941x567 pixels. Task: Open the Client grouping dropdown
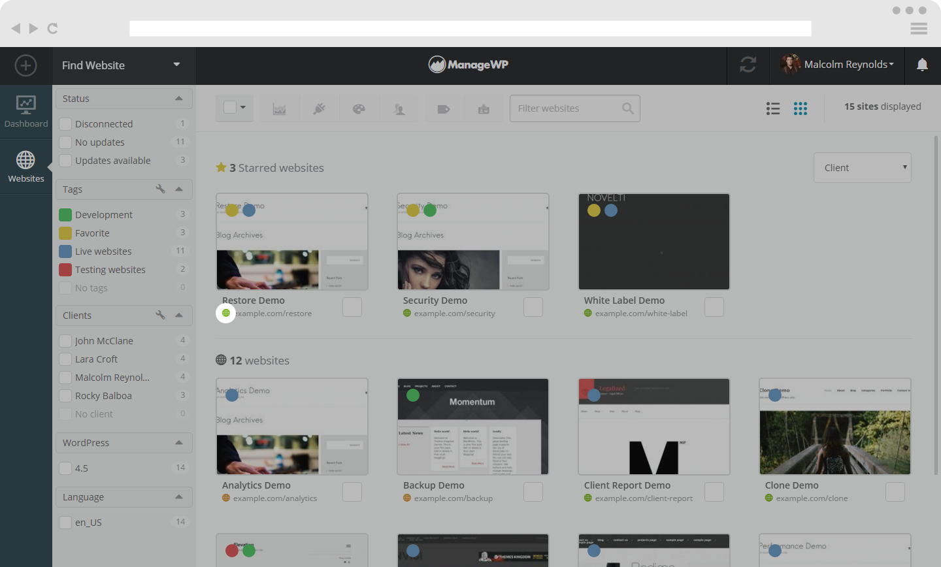[x=863, y=168]
